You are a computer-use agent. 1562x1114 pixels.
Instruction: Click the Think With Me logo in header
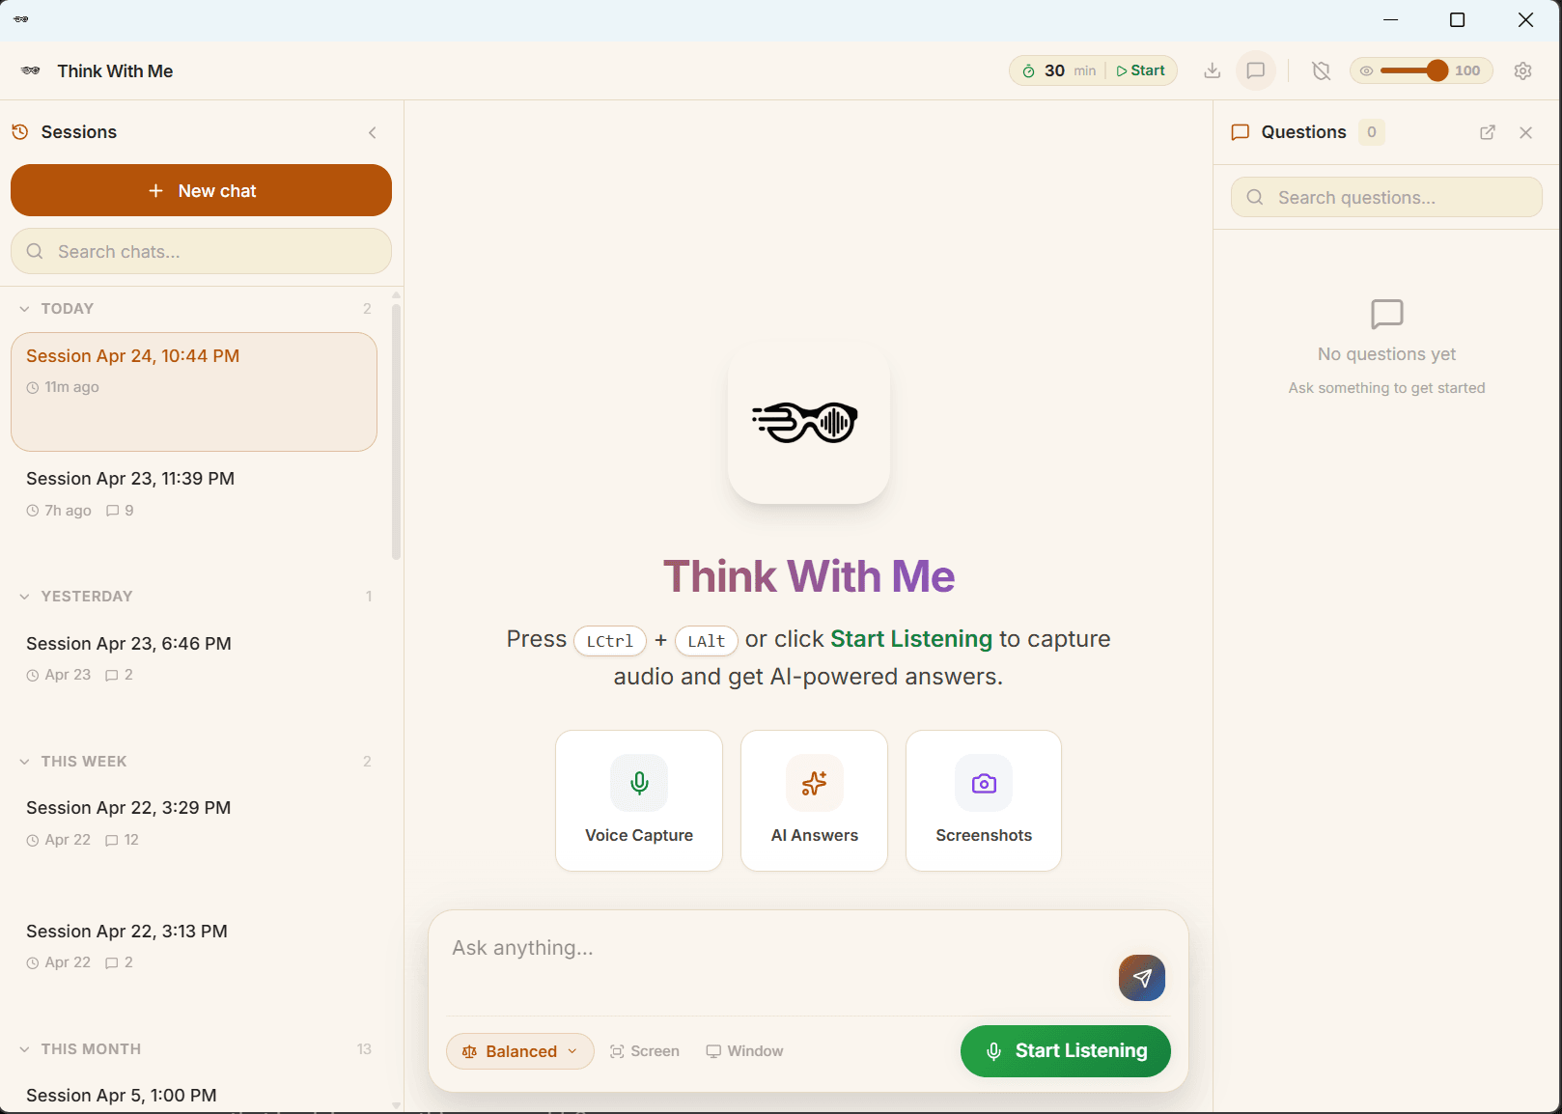[31, 70]
